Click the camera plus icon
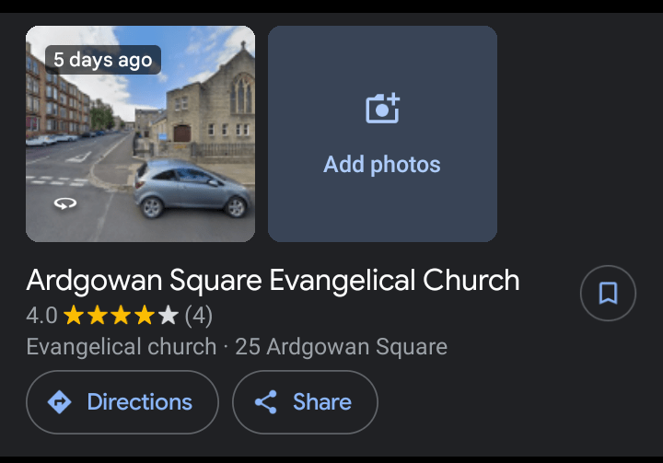The width and height of the screenshot is (663, 463). pos(382,109)
